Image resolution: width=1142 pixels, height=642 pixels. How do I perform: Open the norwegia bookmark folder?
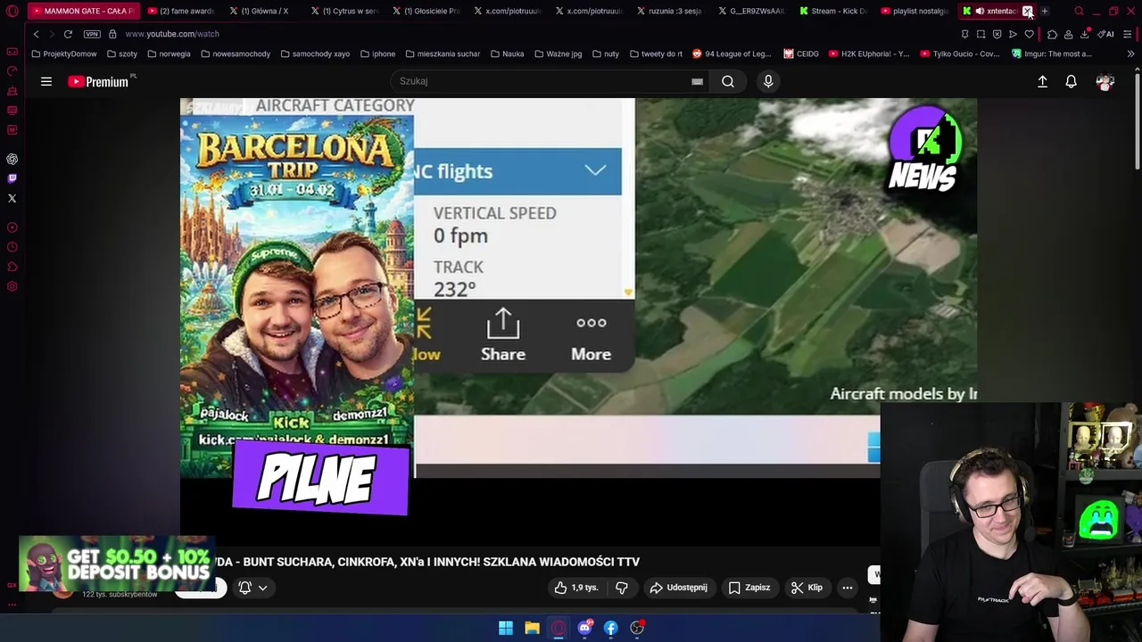click(169, 53)
